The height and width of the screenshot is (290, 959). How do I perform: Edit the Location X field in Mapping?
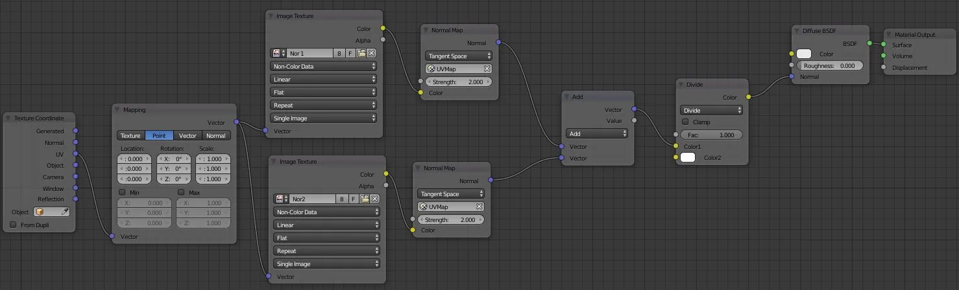pyautogui.click(x=134, y=159)
